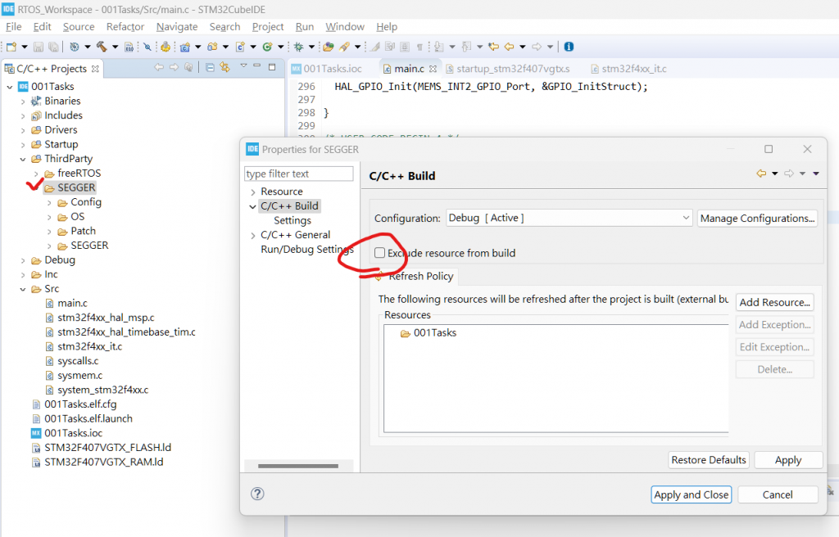Open the Refactor menu
The height and width of the screenshot is (537, 839).
pos(125,27)
